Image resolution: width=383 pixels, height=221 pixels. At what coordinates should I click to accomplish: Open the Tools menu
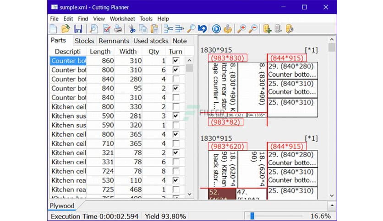pyautogui.click(x=146, y=19)
